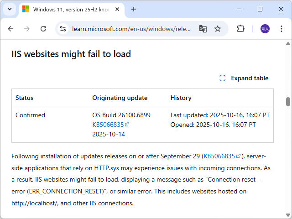
Task: Reload the current page
Action: pos(43,29)
